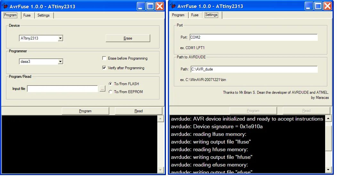
Task: Switch to the Program tab in the right window
Action: pos(178,15)
